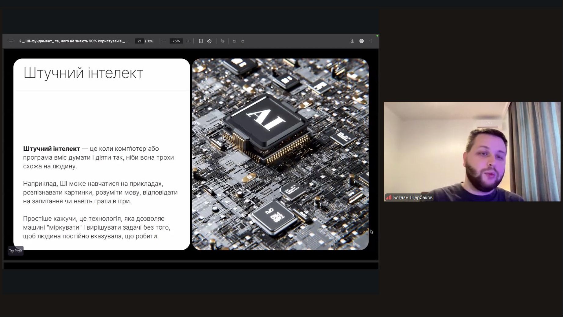Click the Try Pitch button
The image size is (563, 317).
[x=16, y=251]
